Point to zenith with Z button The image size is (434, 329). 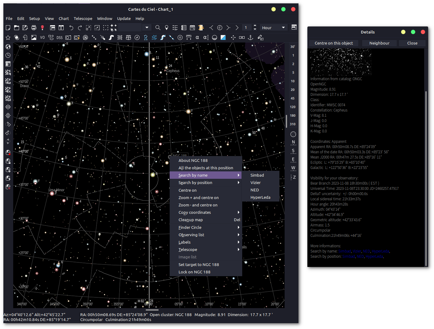click(x=293, y=177)
